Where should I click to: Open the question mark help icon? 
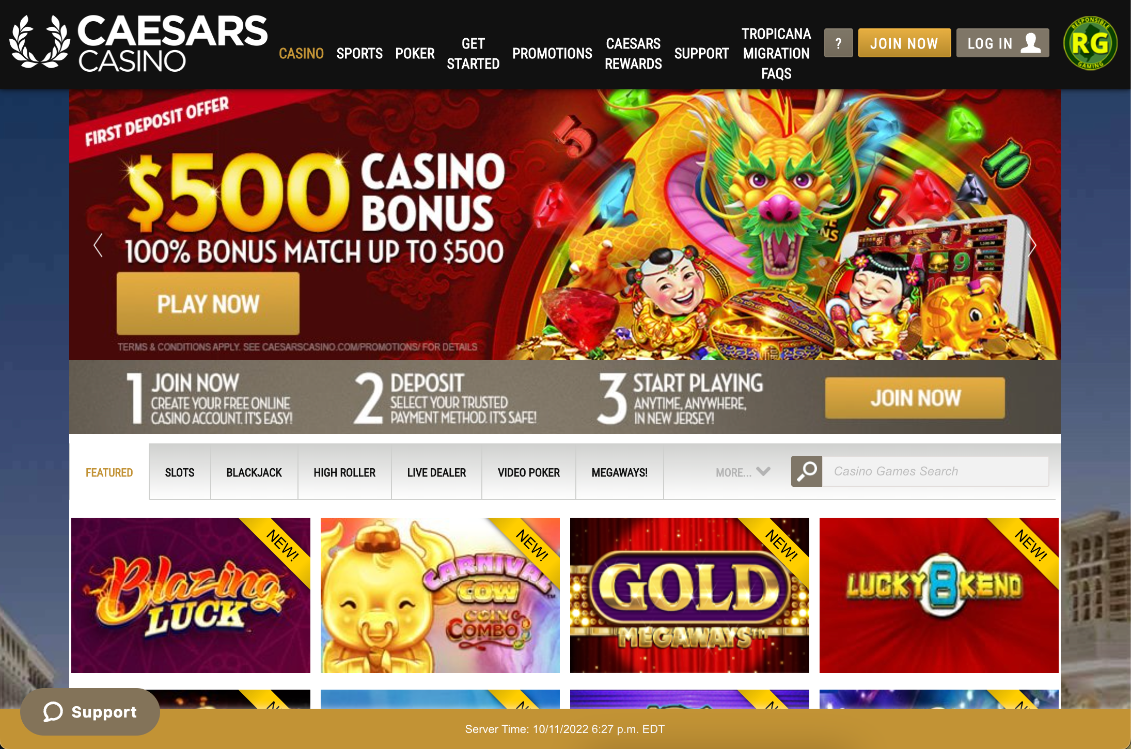pyautogui.click(x=838, y=43)
